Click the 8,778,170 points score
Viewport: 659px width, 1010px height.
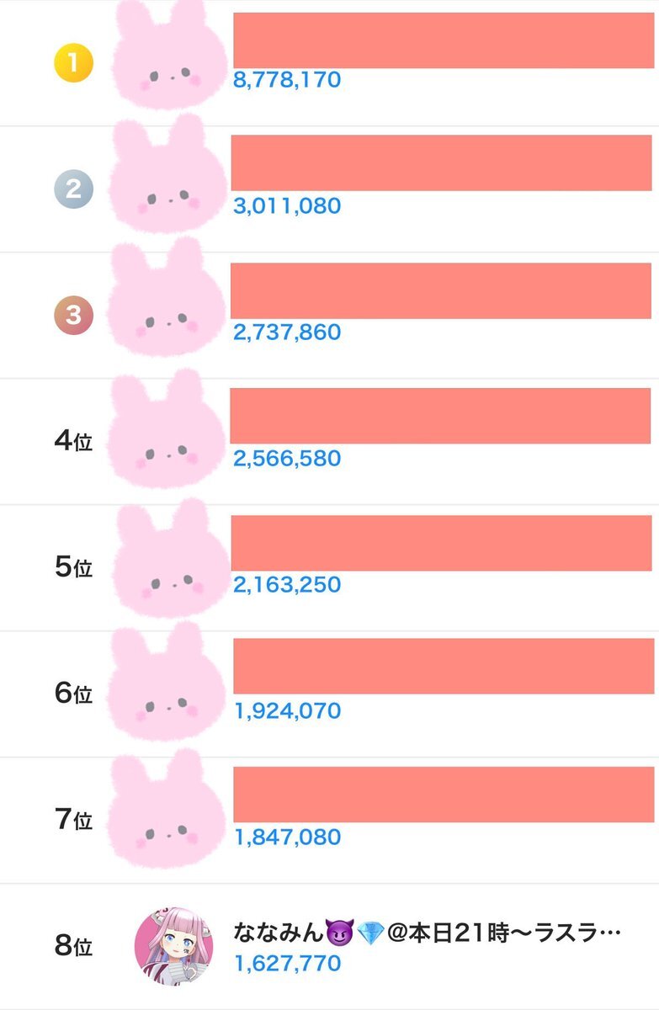[287, 81]
